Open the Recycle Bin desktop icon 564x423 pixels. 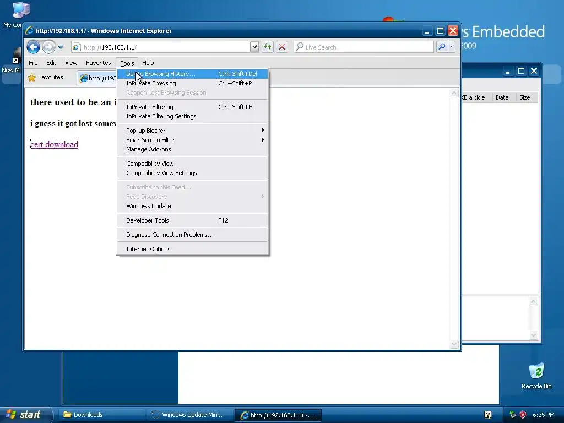[536, 376]
